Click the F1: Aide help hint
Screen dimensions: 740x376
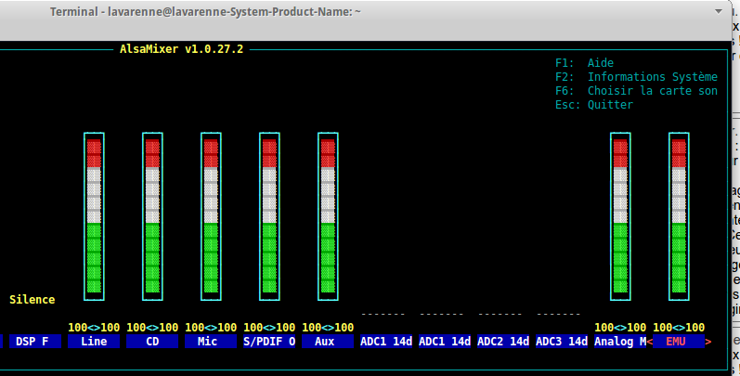(584, 63)
